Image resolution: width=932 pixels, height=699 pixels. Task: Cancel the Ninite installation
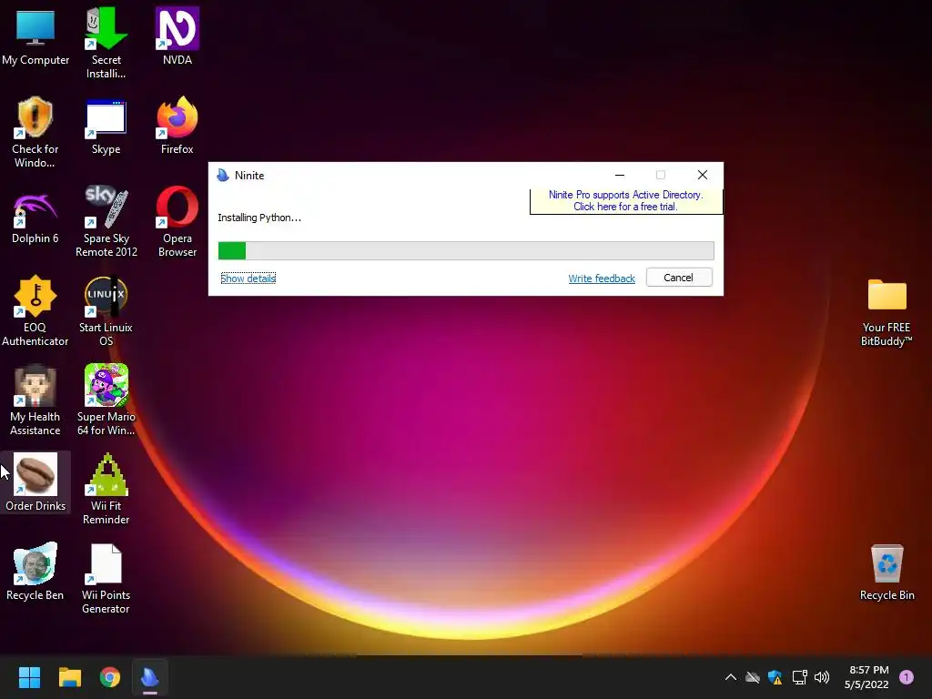pyautogui.click(x=679, y=278)
